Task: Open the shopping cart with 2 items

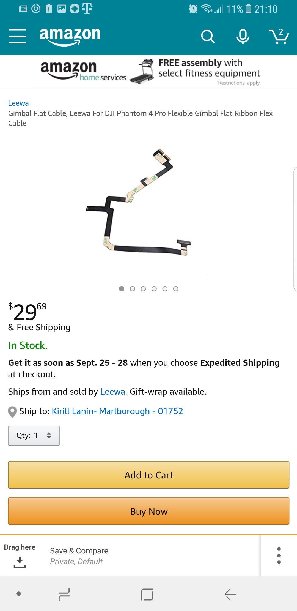Action: [x=279, y=36]
